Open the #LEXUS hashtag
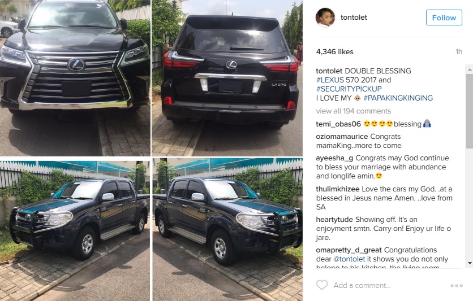Image resolution: width=473 pixels, height=301 pixels. tap(330, 80)
